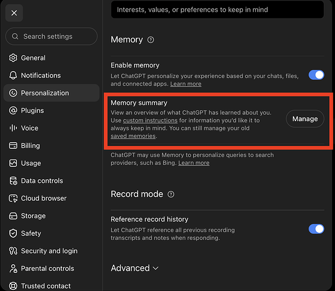335x291 pixels.
Task: Close the settings dialog
Action: tap(14, 13)
